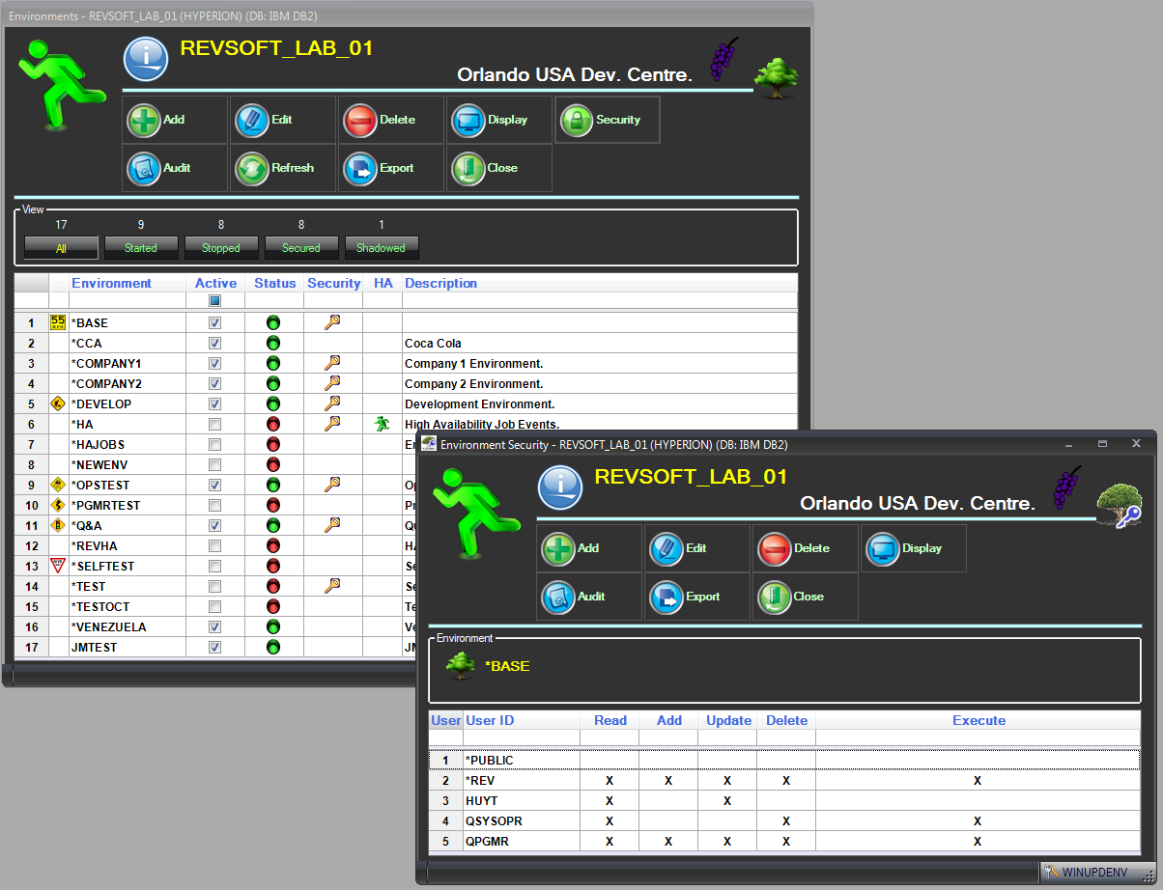The image size is (1163, 890).
Task: Toggle the Active checkbox for *VENEZUELA
Action: tap(215, 627)
